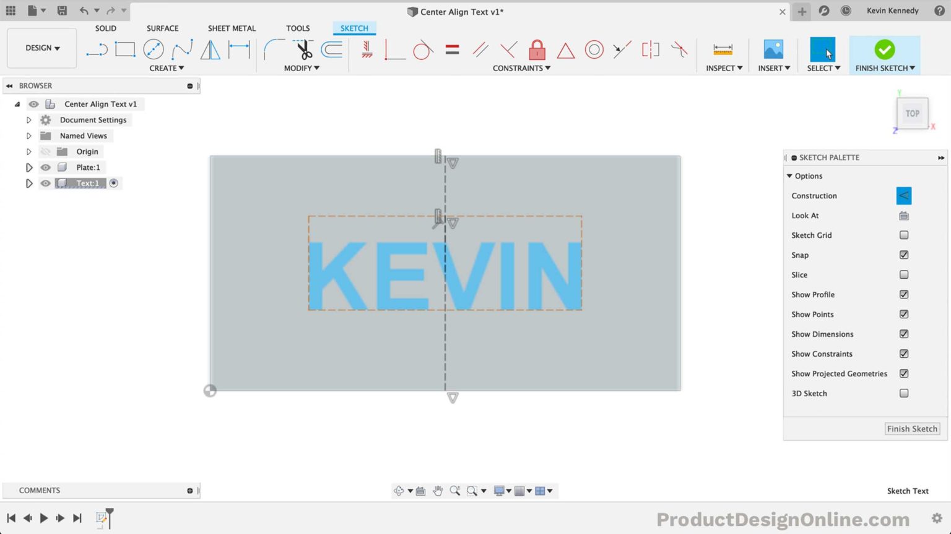This screenshot has width=951, height=534.
Task: Apply the Fix/UnFix lock constraint
Action: click(537, 49)
